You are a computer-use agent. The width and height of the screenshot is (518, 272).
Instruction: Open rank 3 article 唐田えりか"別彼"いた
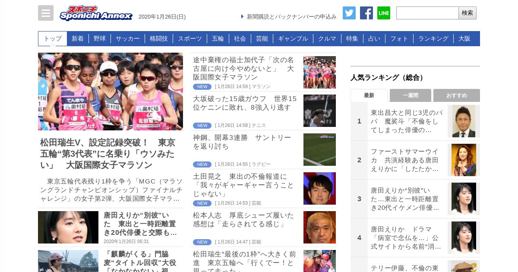pyautogui.click(x=405, y=199)
